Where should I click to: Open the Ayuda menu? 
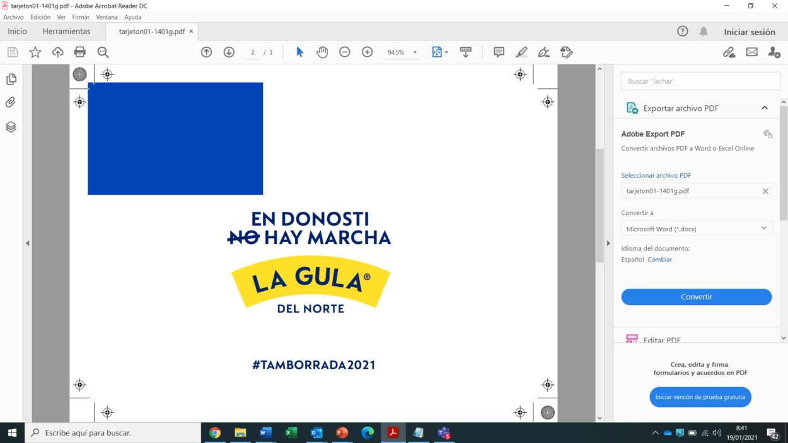tap(132, 17)
